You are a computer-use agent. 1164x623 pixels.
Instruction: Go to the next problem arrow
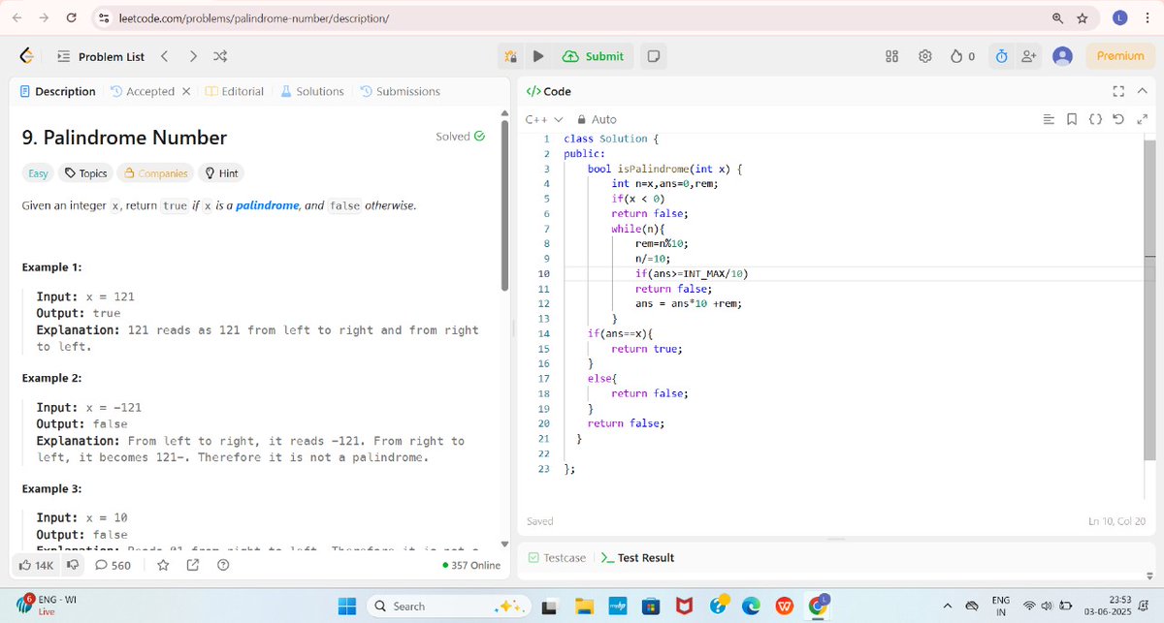193,56
